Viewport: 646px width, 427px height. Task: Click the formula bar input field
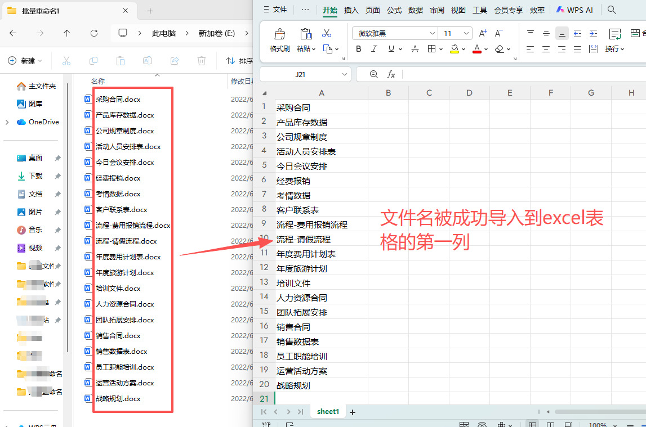coord(524,74)
